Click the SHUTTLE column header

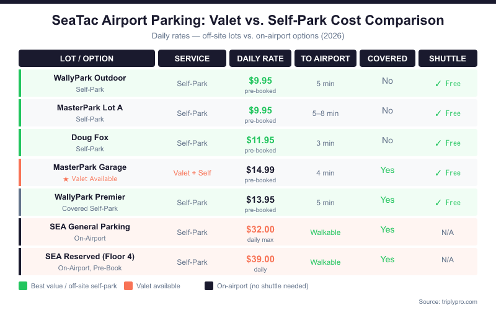click(448, 59)
